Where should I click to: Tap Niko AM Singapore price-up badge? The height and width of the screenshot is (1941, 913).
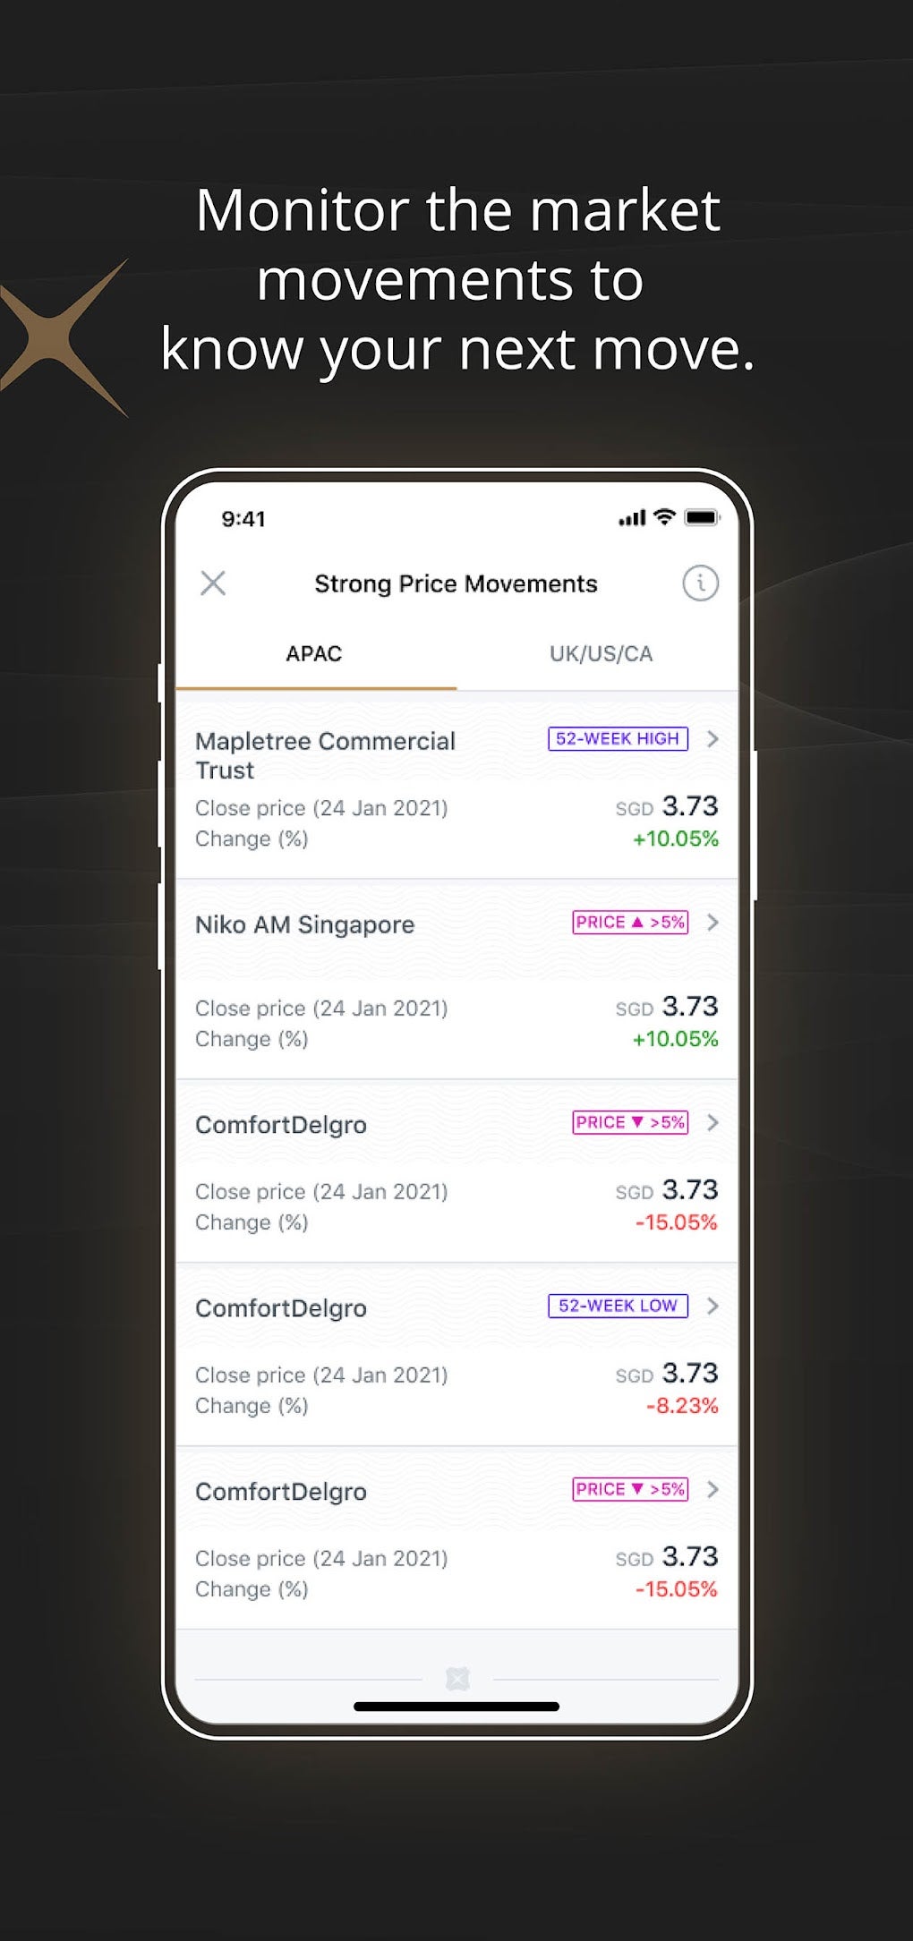[x=630, y=923]
